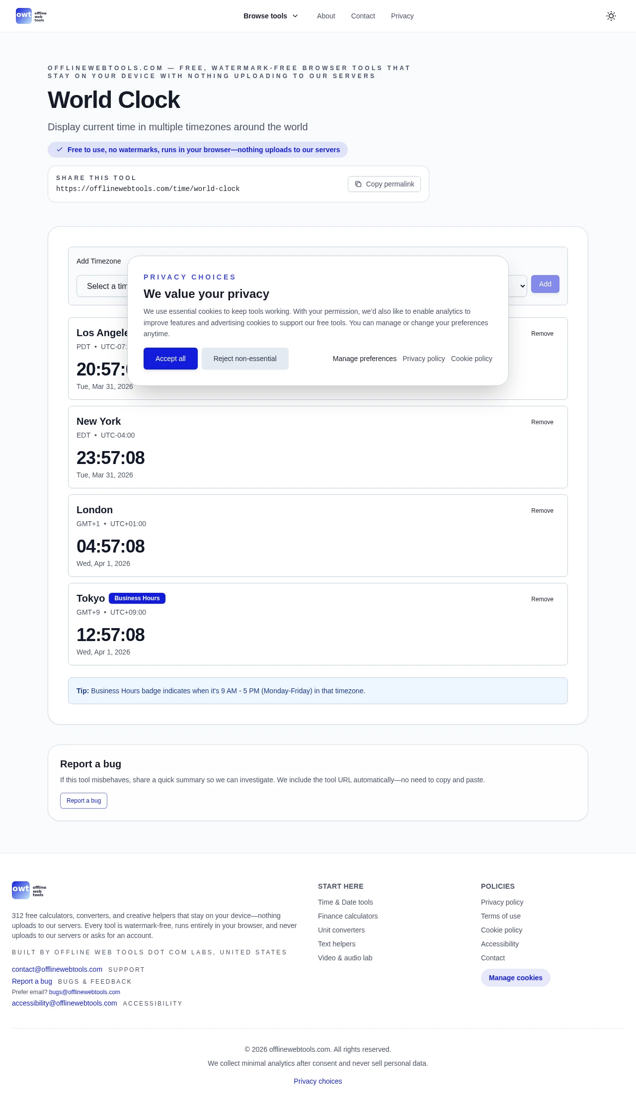Remove the New York clock
636x1114 pixels.
542,422
